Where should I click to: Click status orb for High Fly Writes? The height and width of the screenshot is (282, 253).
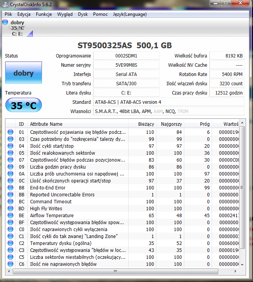point(10,208)
